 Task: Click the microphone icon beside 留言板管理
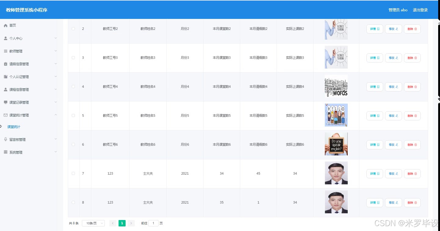pyautogui.click(x=5, y=139)
